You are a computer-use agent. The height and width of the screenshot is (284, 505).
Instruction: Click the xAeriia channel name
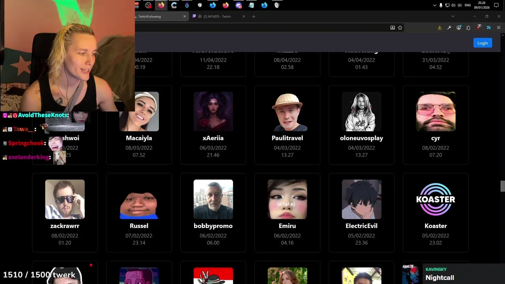[213, 138]
